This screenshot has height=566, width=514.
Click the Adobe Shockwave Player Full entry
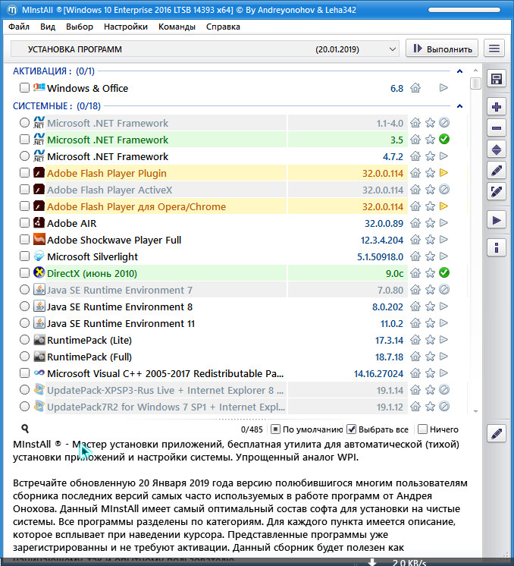114,240
